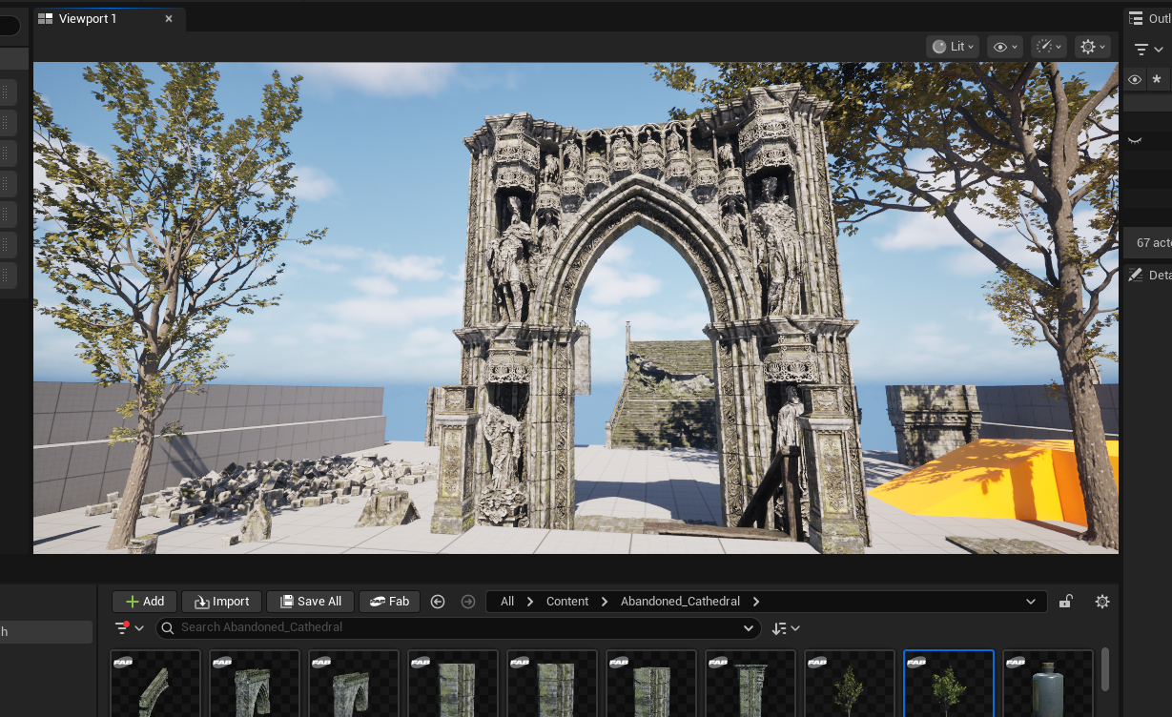The width and height of the screenshot is (1172, 717).
Task: Toggle the Outliner visibility eye column header
Action: click(x=1135, y=80)
